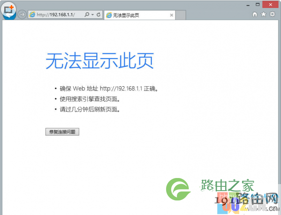Refresh the page with the reload icon
Image resolution: width=281 pixels, height=215 pixels.
point(99,15)
